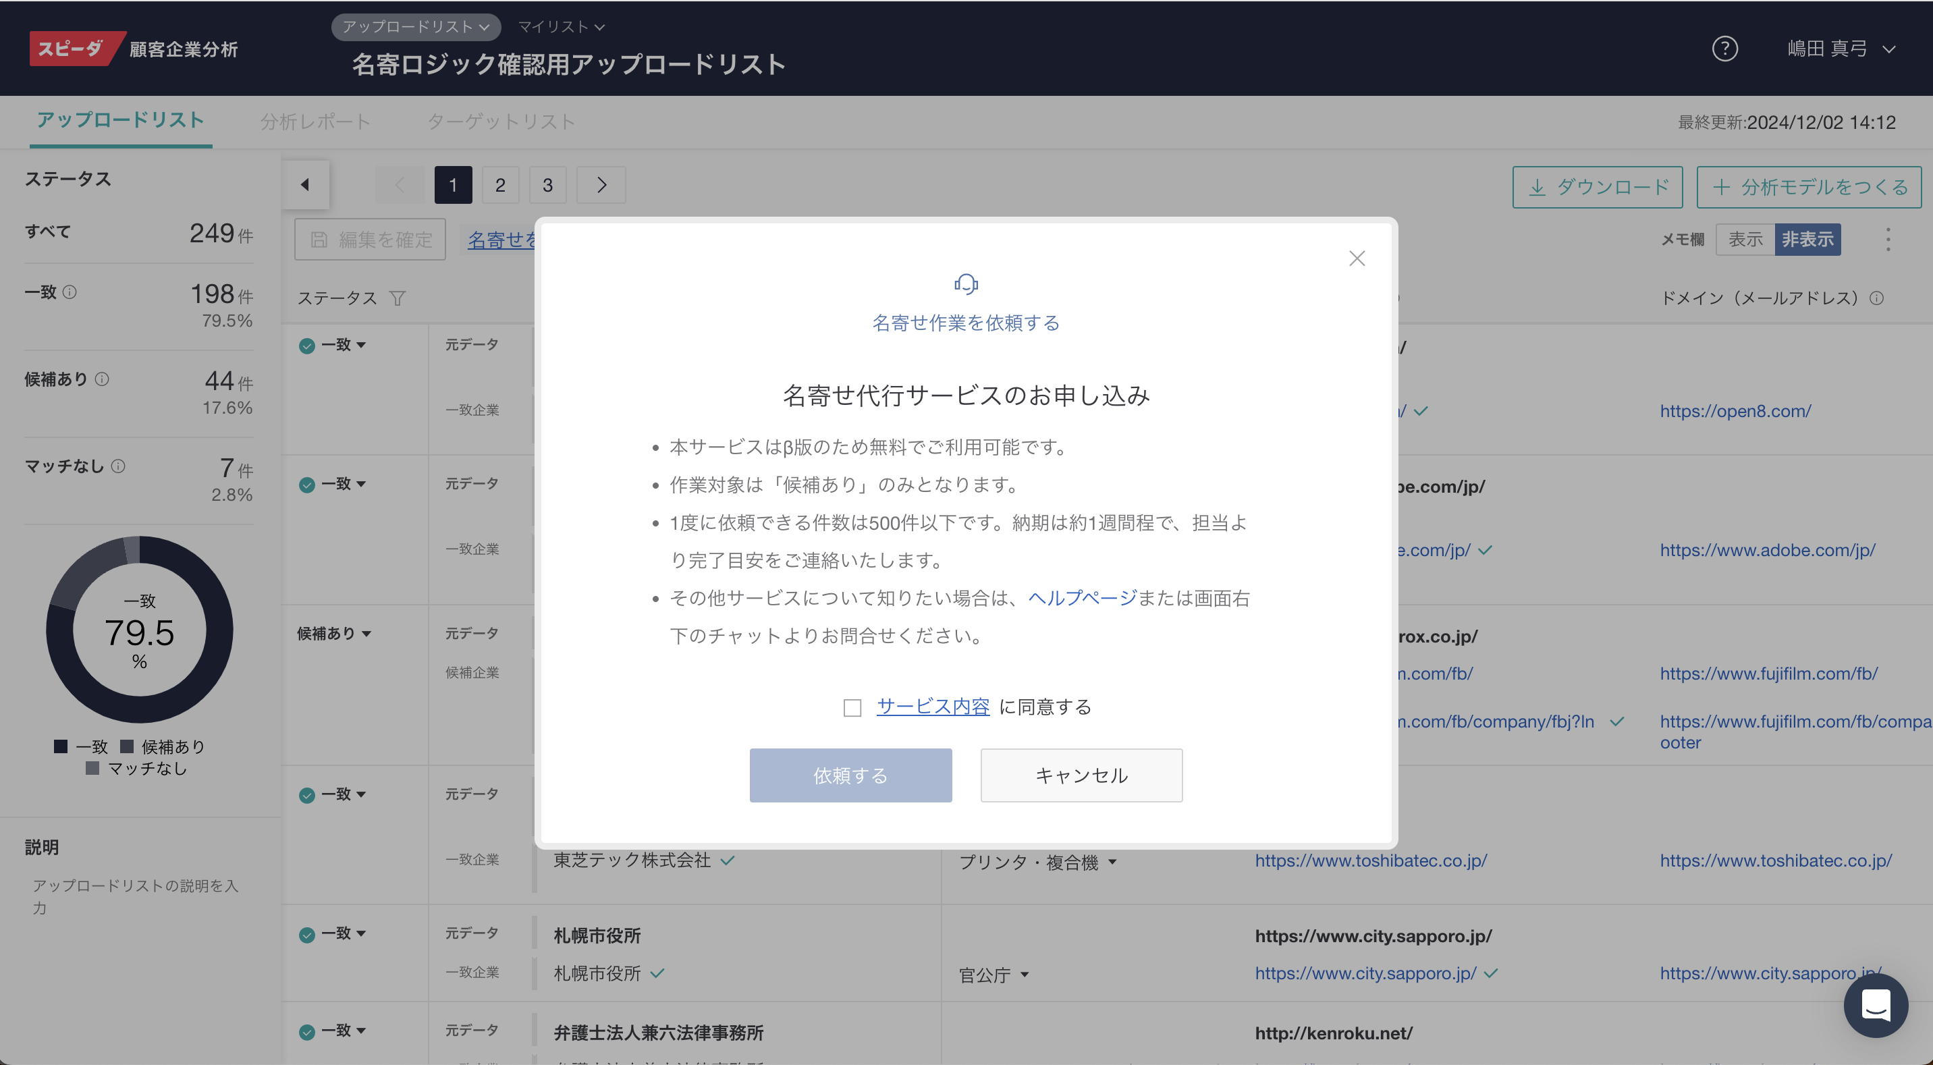
Task: Switch to the ターゲットリスト tab
Action: (x=501, y=121)
